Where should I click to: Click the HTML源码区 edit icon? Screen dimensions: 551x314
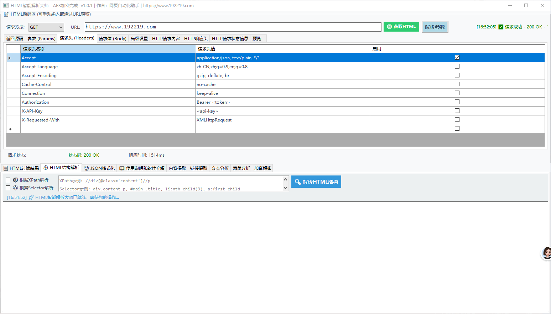pos(6,14)
